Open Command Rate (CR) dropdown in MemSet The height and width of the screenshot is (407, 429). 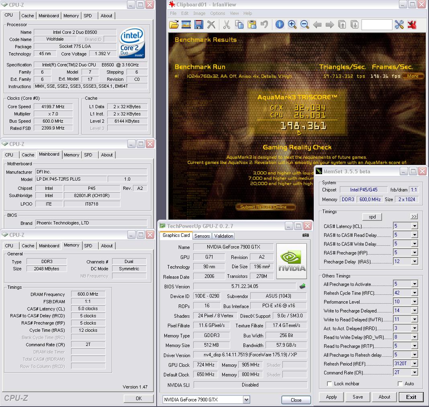[x=415, y=372]
